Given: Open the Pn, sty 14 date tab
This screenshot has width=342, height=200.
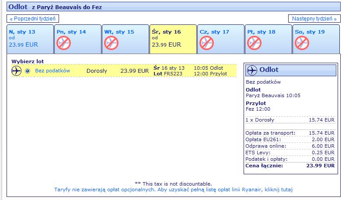Looking at the screenshot, I should coord(78,39).
